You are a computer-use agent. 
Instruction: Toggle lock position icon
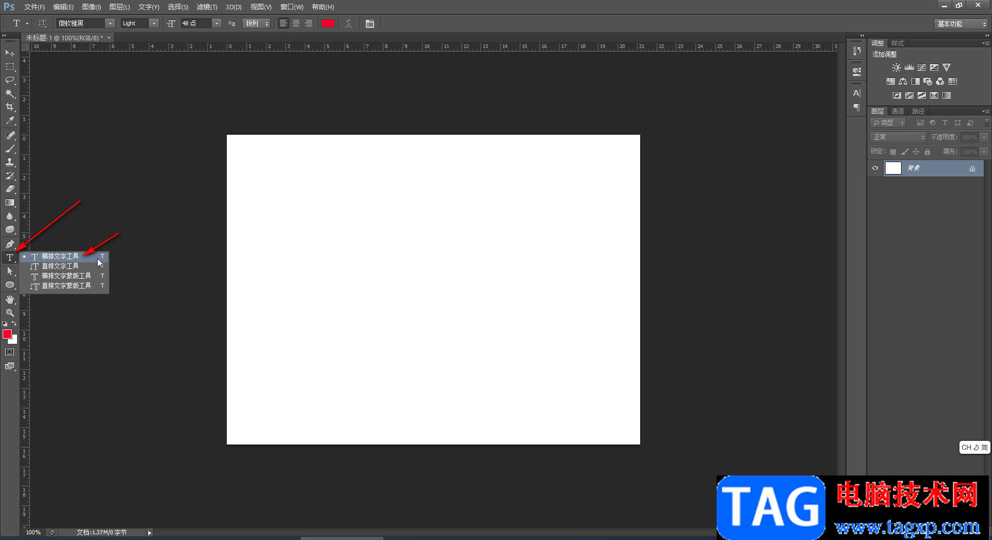coord(916,152)
